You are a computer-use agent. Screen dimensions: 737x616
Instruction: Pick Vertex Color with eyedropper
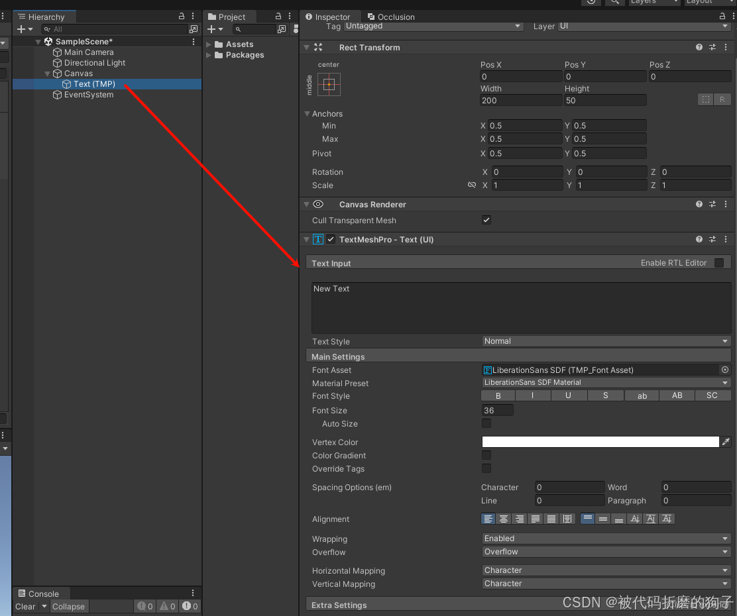[726, 442]
